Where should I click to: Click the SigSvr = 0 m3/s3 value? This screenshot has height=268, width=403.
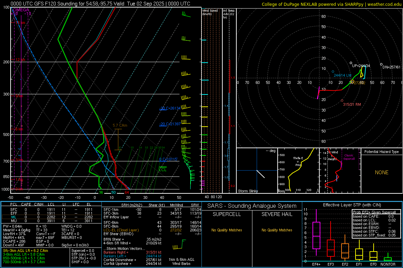click(x=75, y=245)
